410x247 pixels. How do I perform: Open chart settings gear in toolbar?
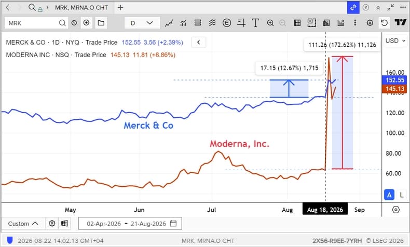(370, 23)
